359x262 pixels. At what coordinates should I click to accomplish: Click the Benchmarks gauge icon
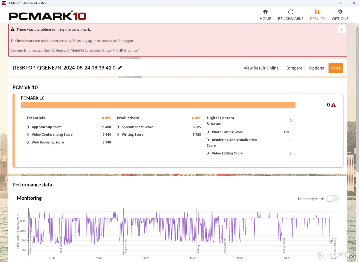click(x=291, y=12)
